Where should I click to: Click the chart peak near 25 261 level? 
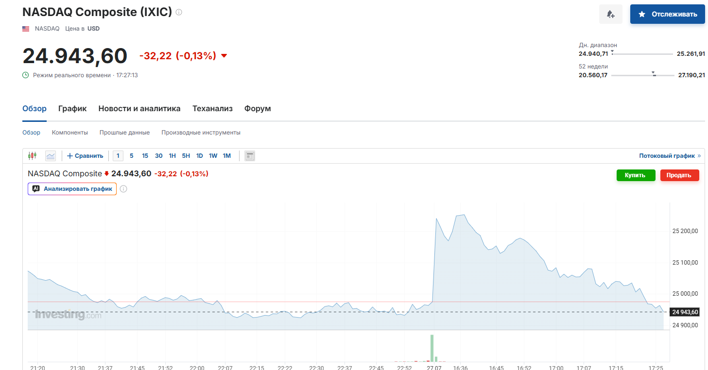pos(464,215)
